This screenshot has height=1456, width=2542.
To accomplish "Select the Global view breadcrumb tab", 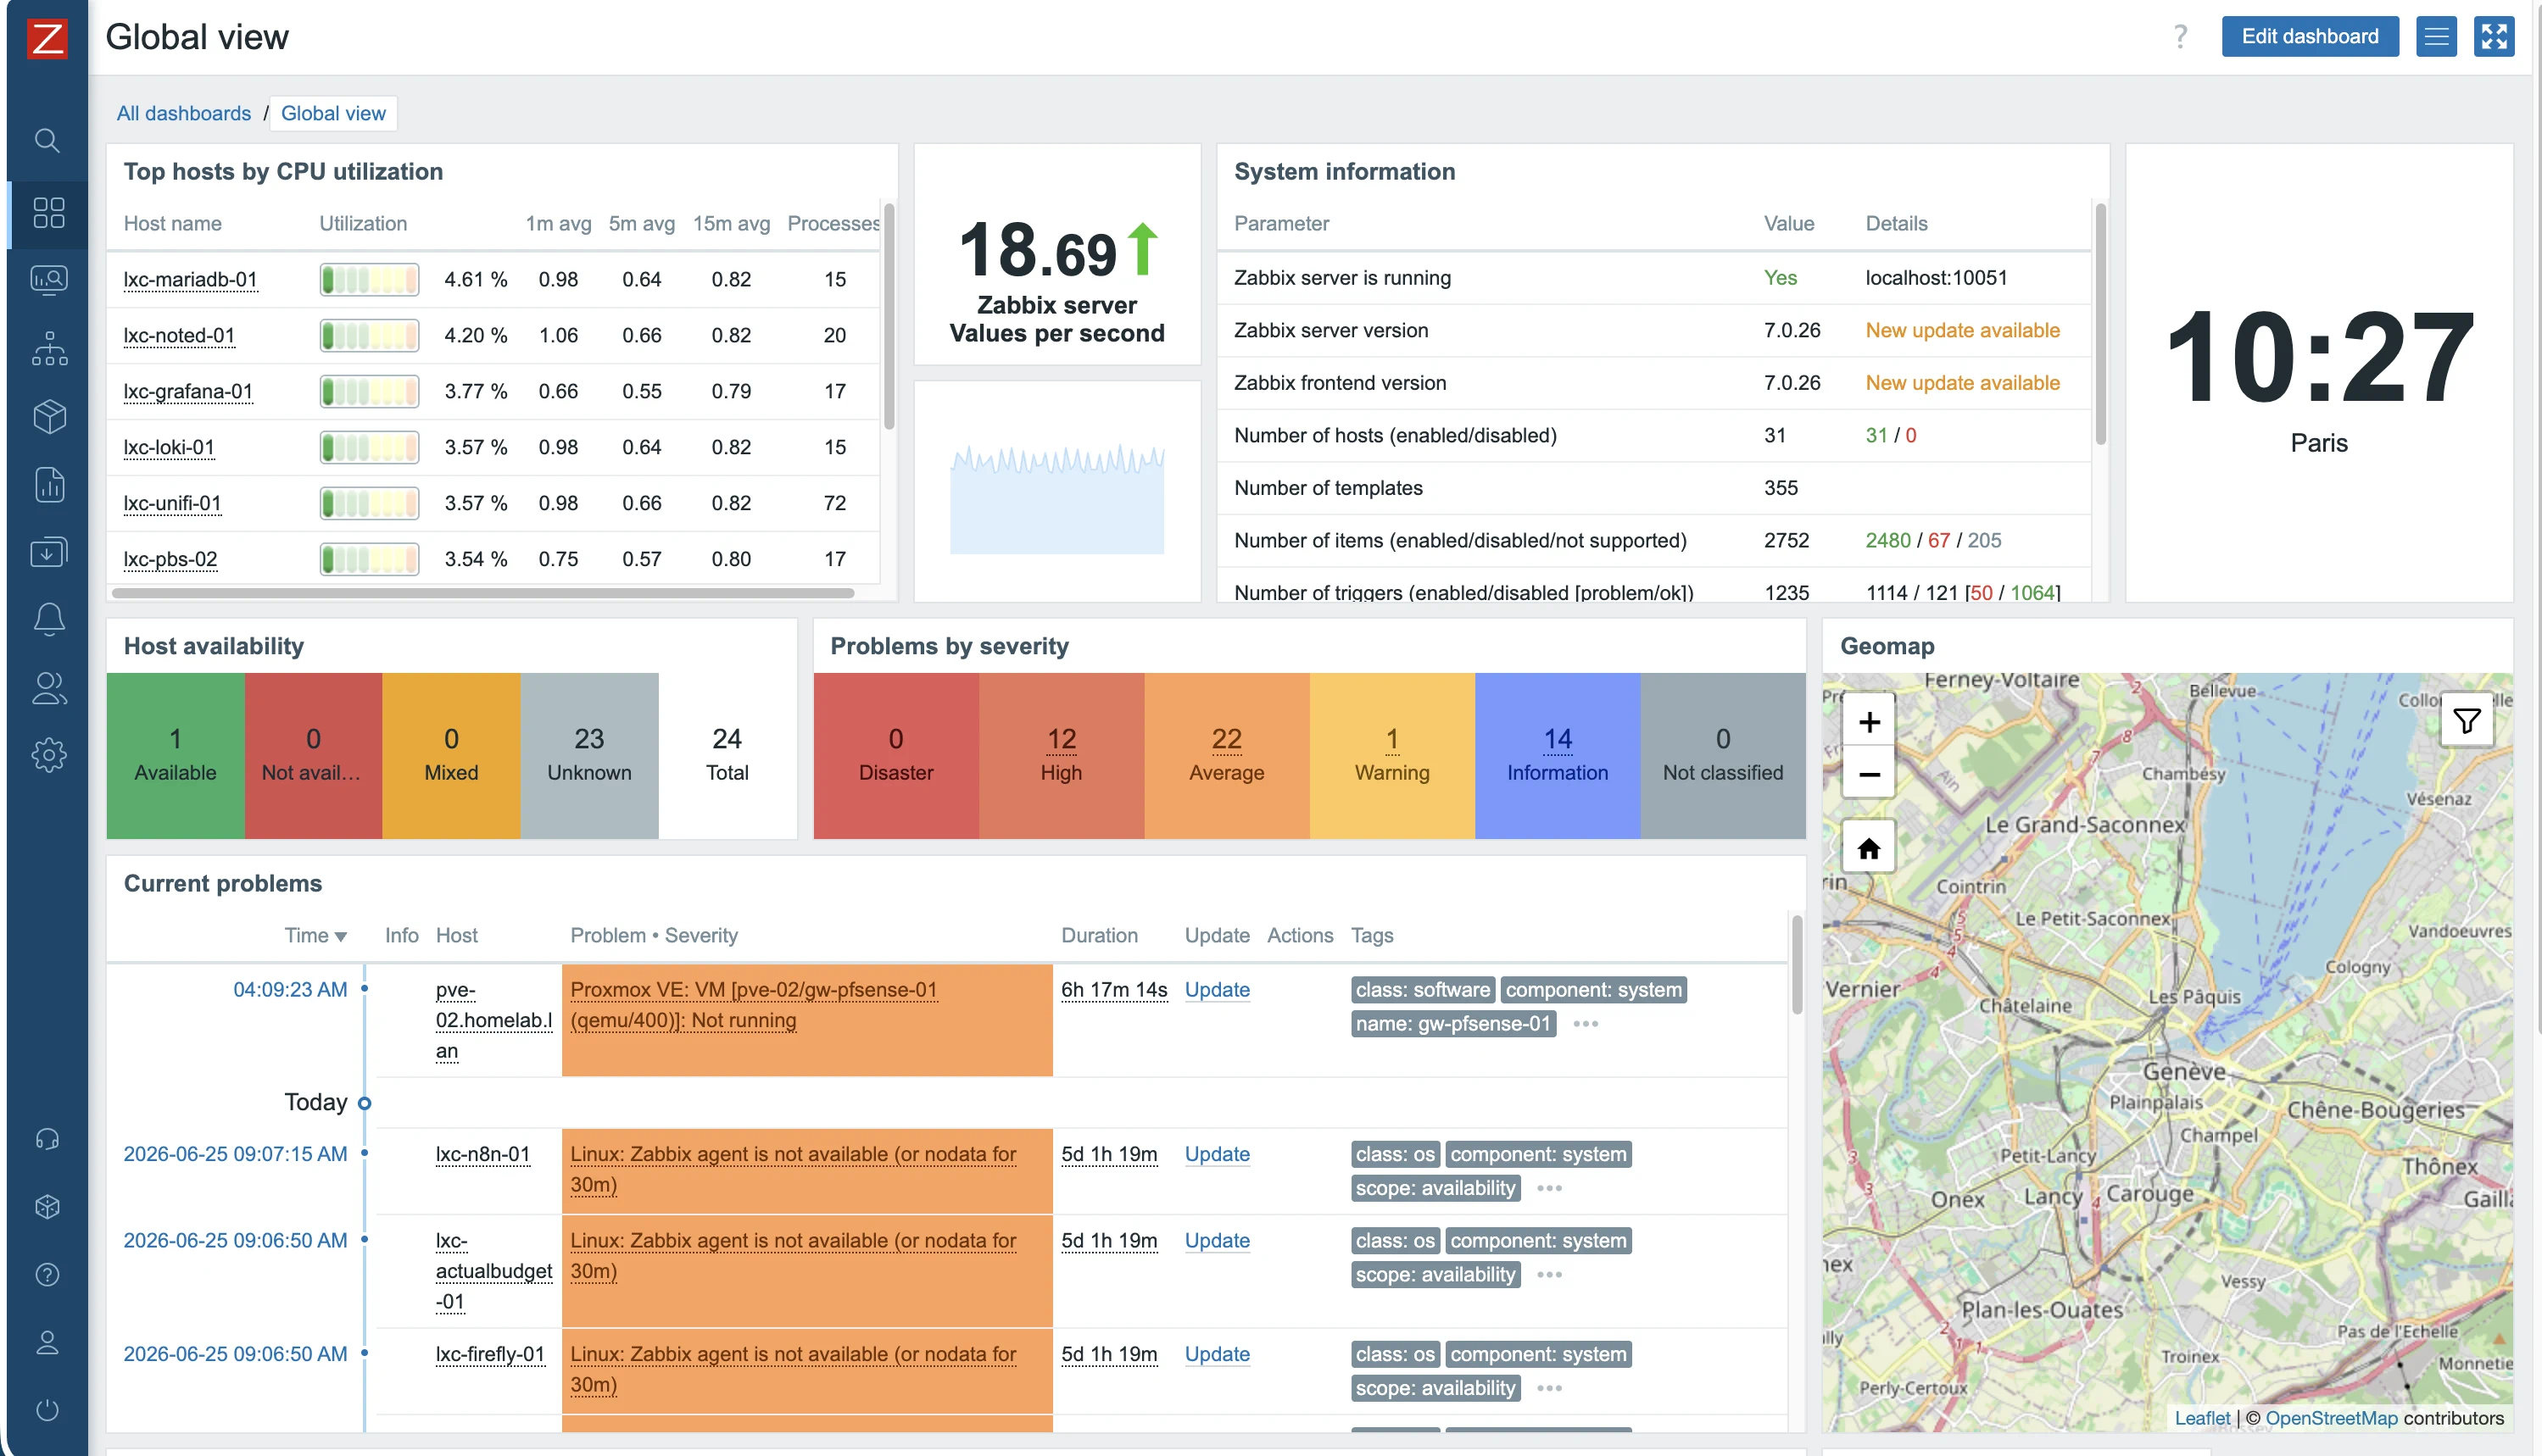I will pyautogui.click(x=333, y=113).
